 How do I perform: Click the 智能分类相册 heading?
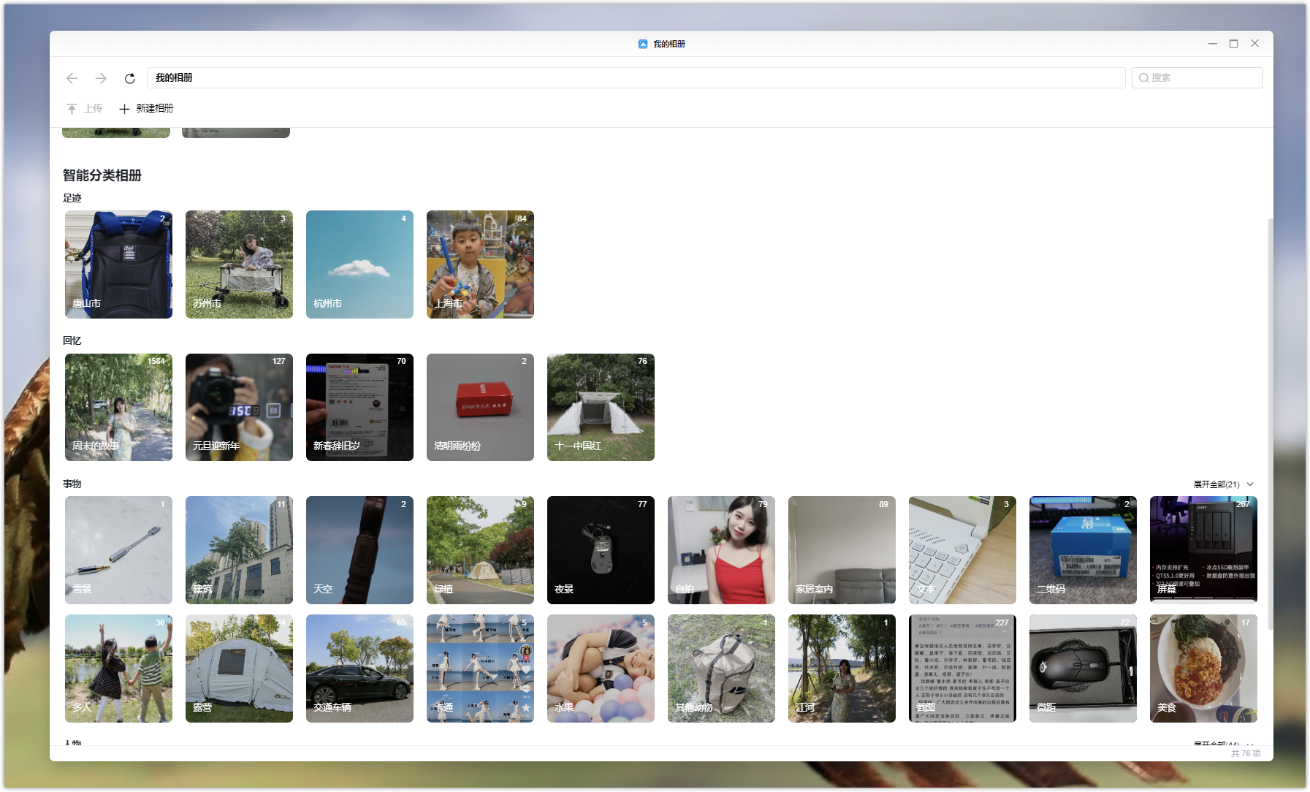click(x=102, y=175)
